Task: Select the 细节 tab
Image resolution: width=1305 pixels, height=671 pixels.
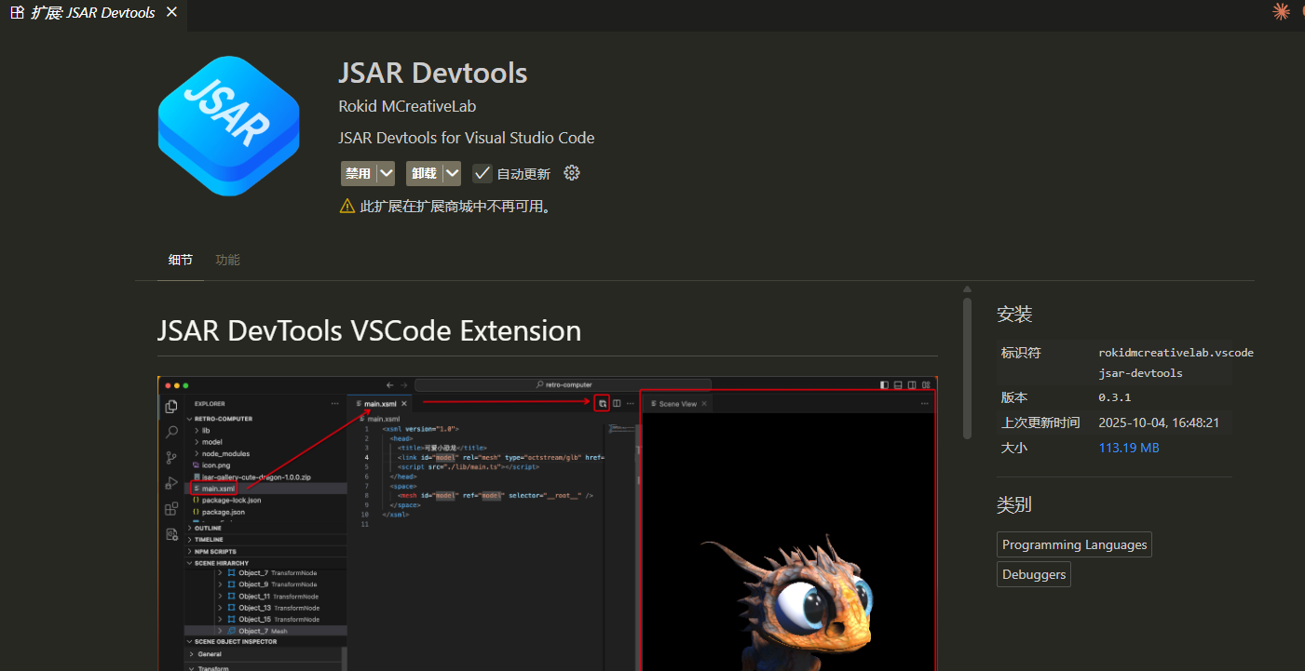Action: (181, 260)
